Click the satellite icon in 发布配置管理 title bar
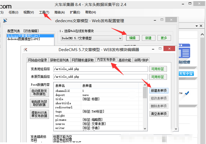The image size is (206, 144). (x=5, y=21)
